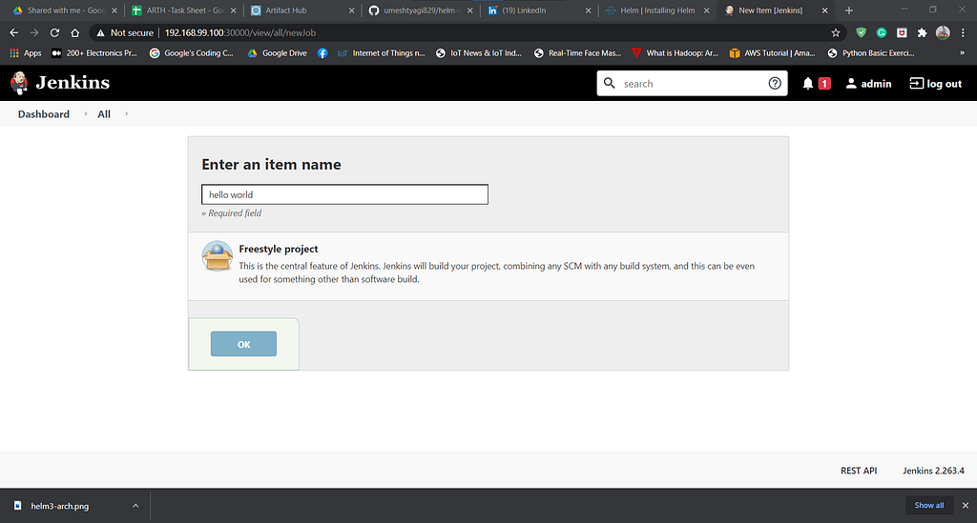977x523 pixels.
Task: Click the browser address bar URL
Action: 239,33
